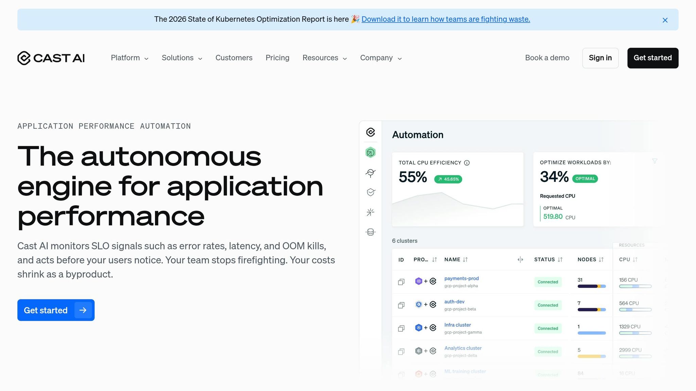696x391 pixels.
Task: Click the security shield sidebar icon
Action: (x=370, y=192)
